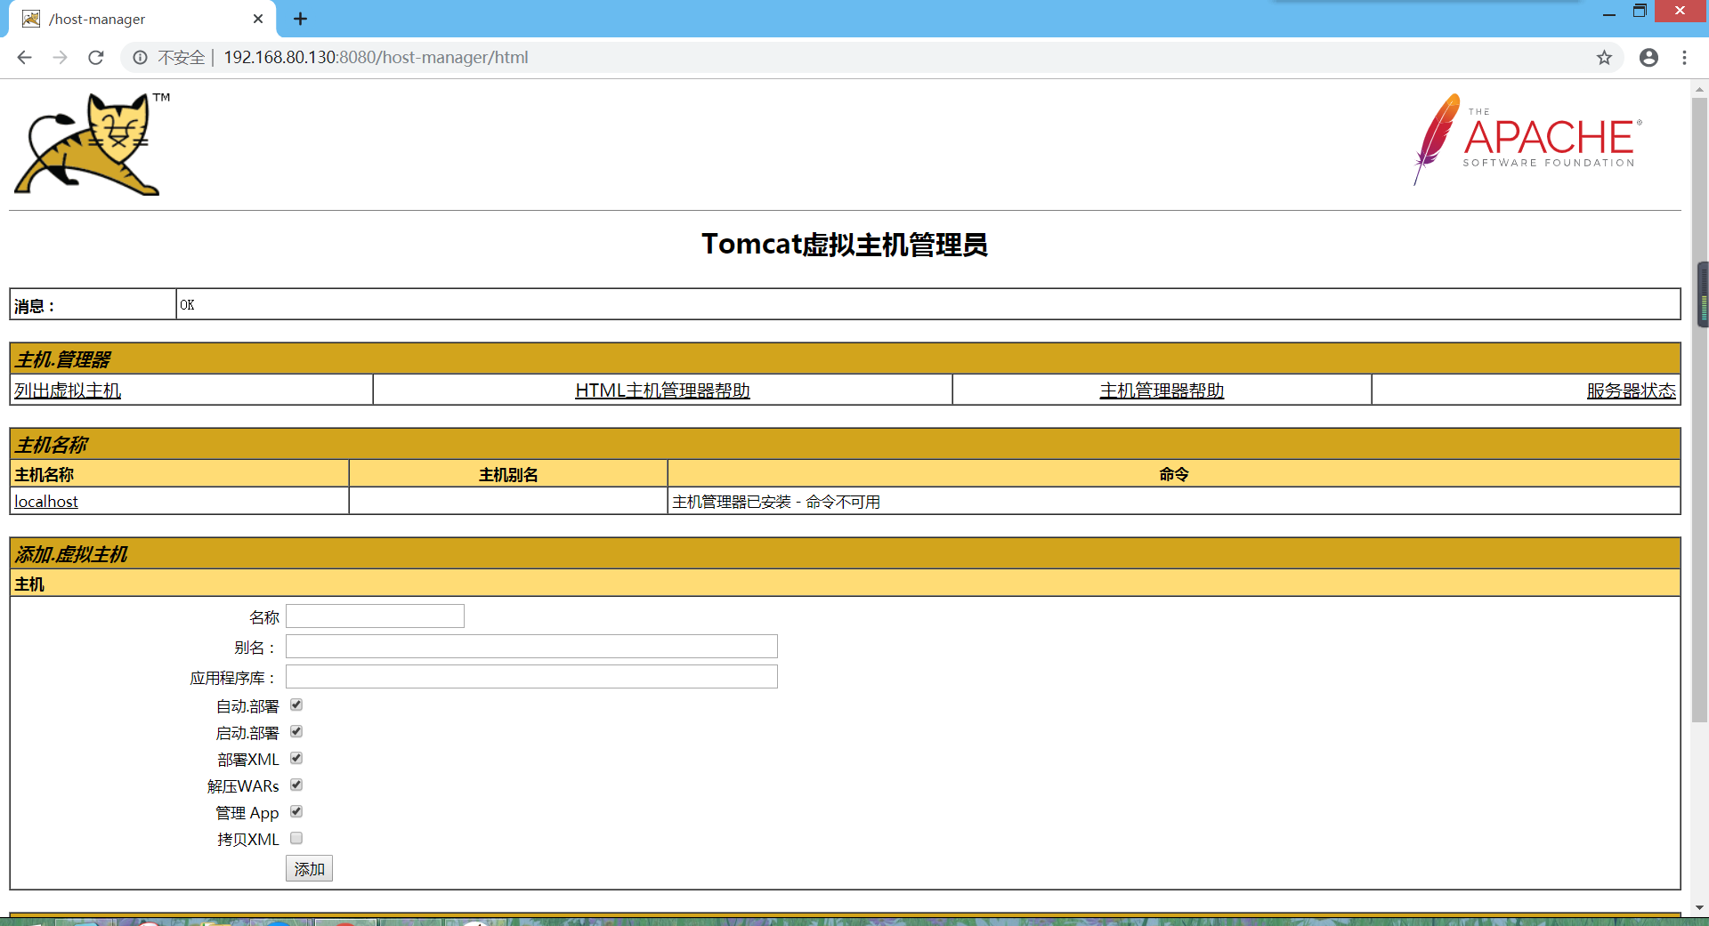Screen dimensions: 1709x926
Task: Click the 添加 button
Action: pos(309,869)
